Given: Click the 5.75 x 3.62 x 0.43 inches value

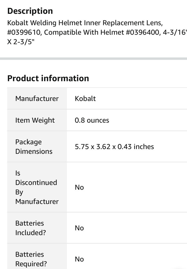Looking at the screenshot, I should point(114,146).
